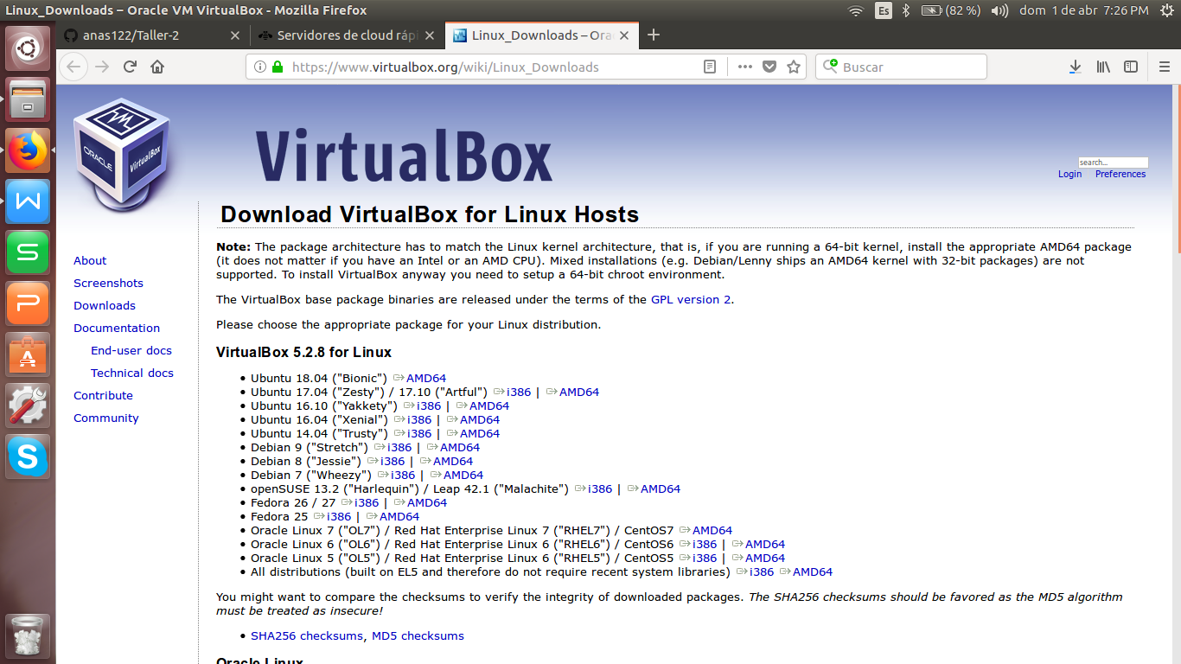Download i386 package for Ubuntu 16.04 Xenial
The image size is (1181, 664).
418,419
